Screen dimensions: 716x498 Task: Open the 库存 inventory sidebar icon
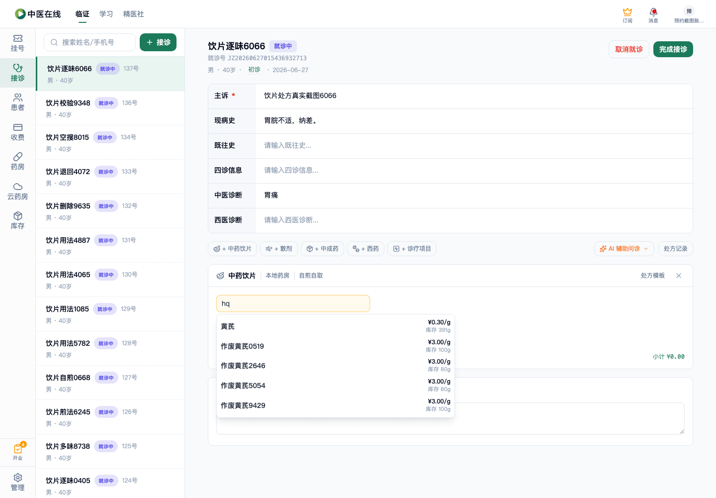coord(17,220)
